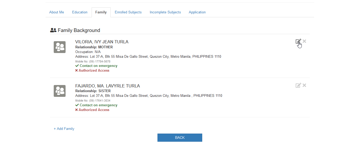Go to the Enrolled Subjects tab
The height and width of the screenshot is (148, 356).
click(x=128, y=12)
